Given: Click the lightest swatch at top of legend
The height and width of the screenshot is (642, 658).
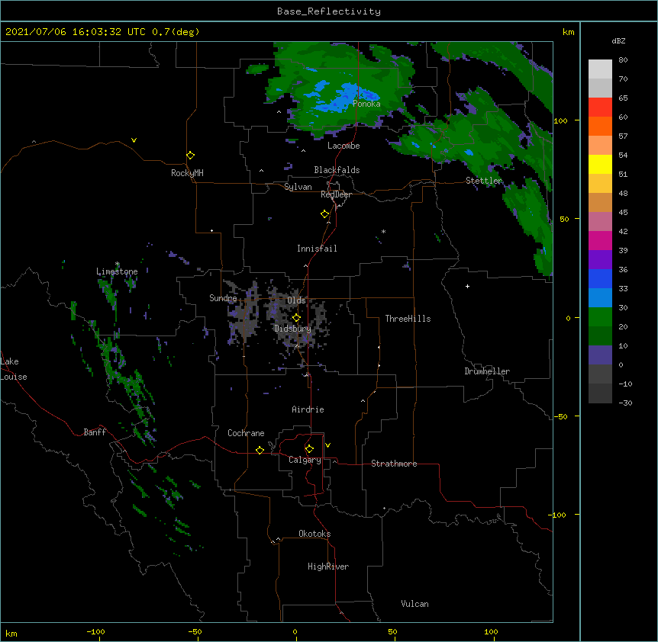Looking at the screenshot, I should (600, 69).
